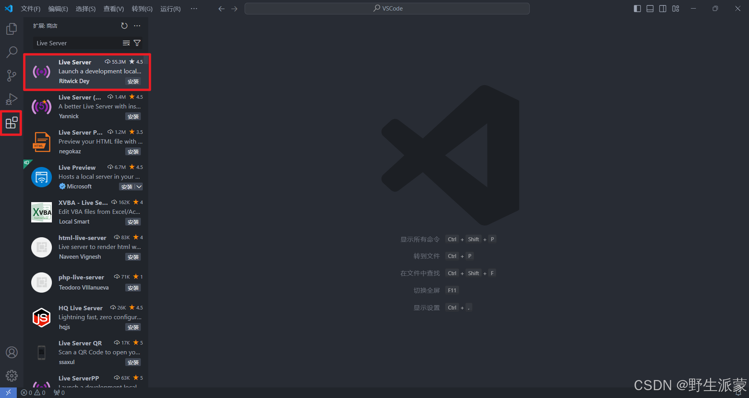This screenshot has width=749, height=398.
Task: Open the Accounts menu icon
Action: [x=12, y=352]
